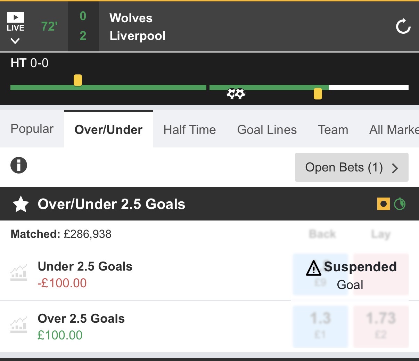Open the Goal Lines tab

267,130
